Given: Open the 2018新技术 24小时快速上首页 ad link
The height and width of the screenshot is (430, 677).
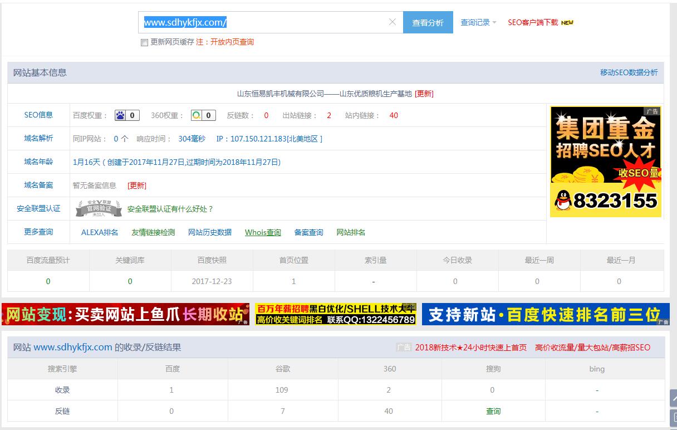Looking at the screenshot, I should click(x=471, y=347).
